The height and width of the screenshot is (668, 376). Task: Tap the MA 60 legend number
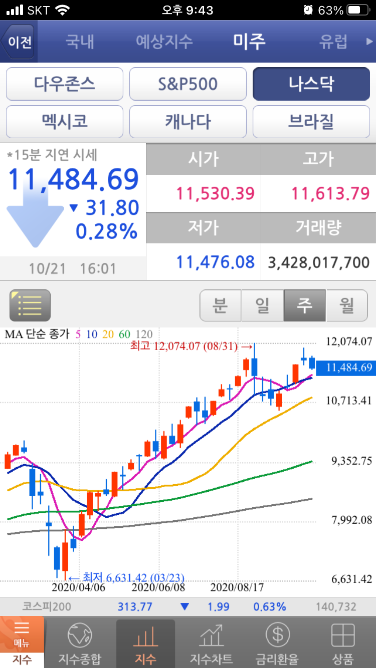click(124, 335)
